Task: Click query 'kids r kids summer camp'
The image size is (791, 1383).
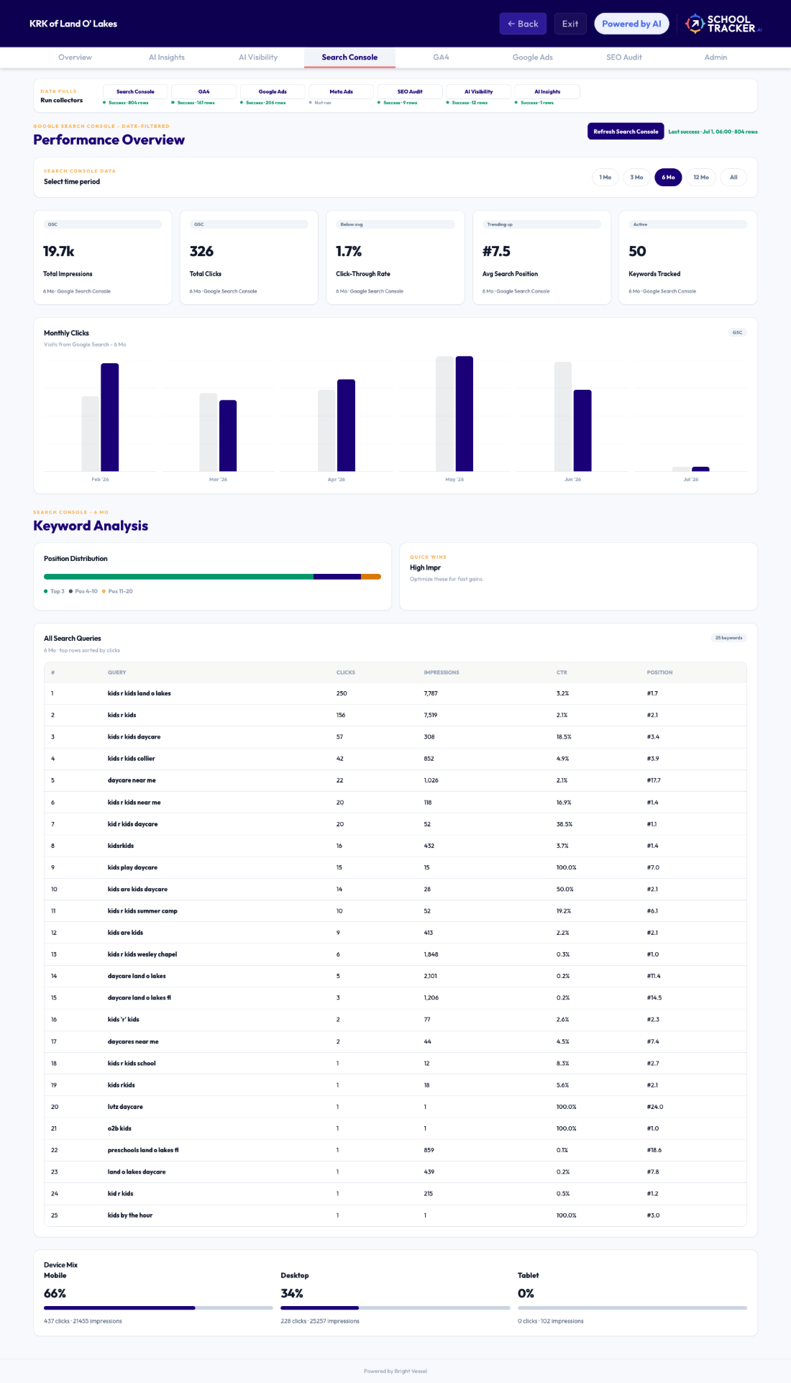Action: (142, 911)
